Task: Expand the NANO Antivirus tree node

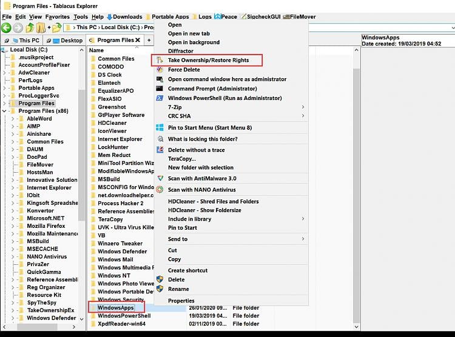Action: coord(13,256)
